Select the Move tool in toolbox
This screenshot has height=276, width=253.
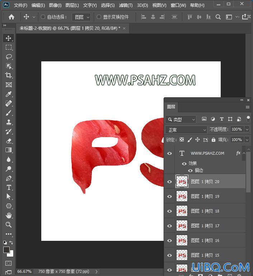[x=9, y=38]
